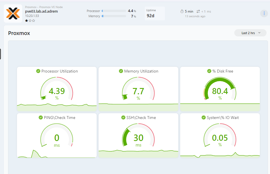Click the Memory Utilization card title
The image size is (270, 174).
click(141, 71)
